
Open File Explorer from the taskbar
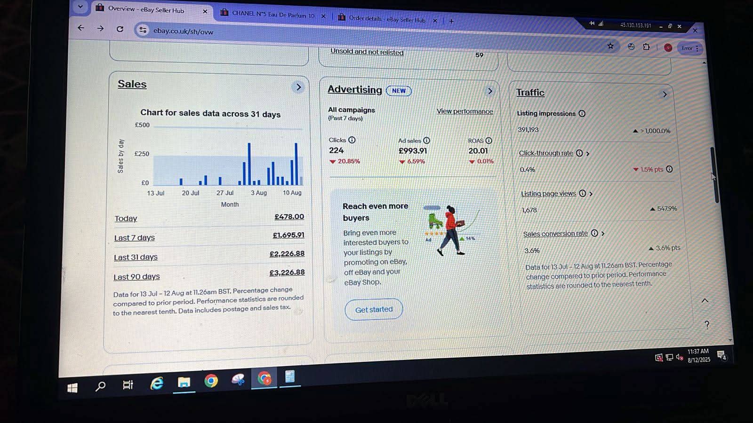click(184, 383)
